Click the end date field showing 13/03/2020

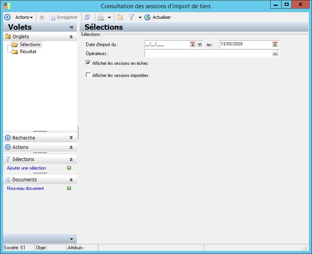[246, 44]
